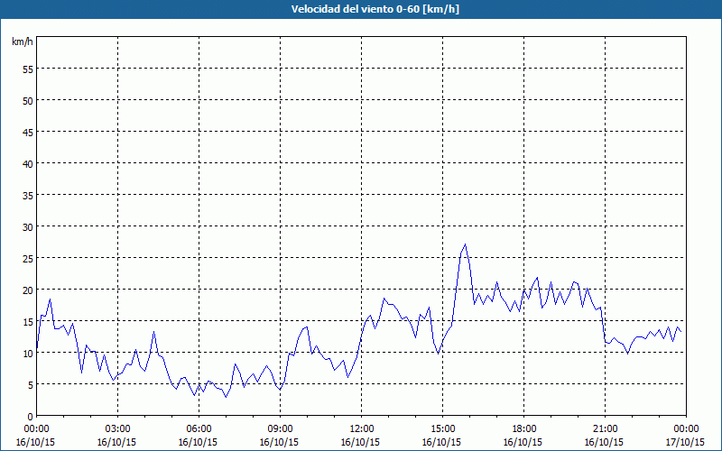Click the 25 value on the y-axis
722x451 pixels.
pos(27,258)
